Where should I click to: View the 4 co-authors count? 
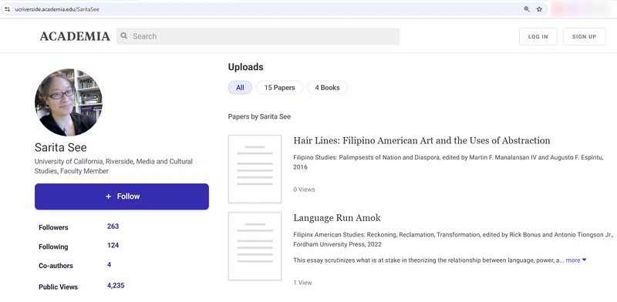click(x=109, y=265)
